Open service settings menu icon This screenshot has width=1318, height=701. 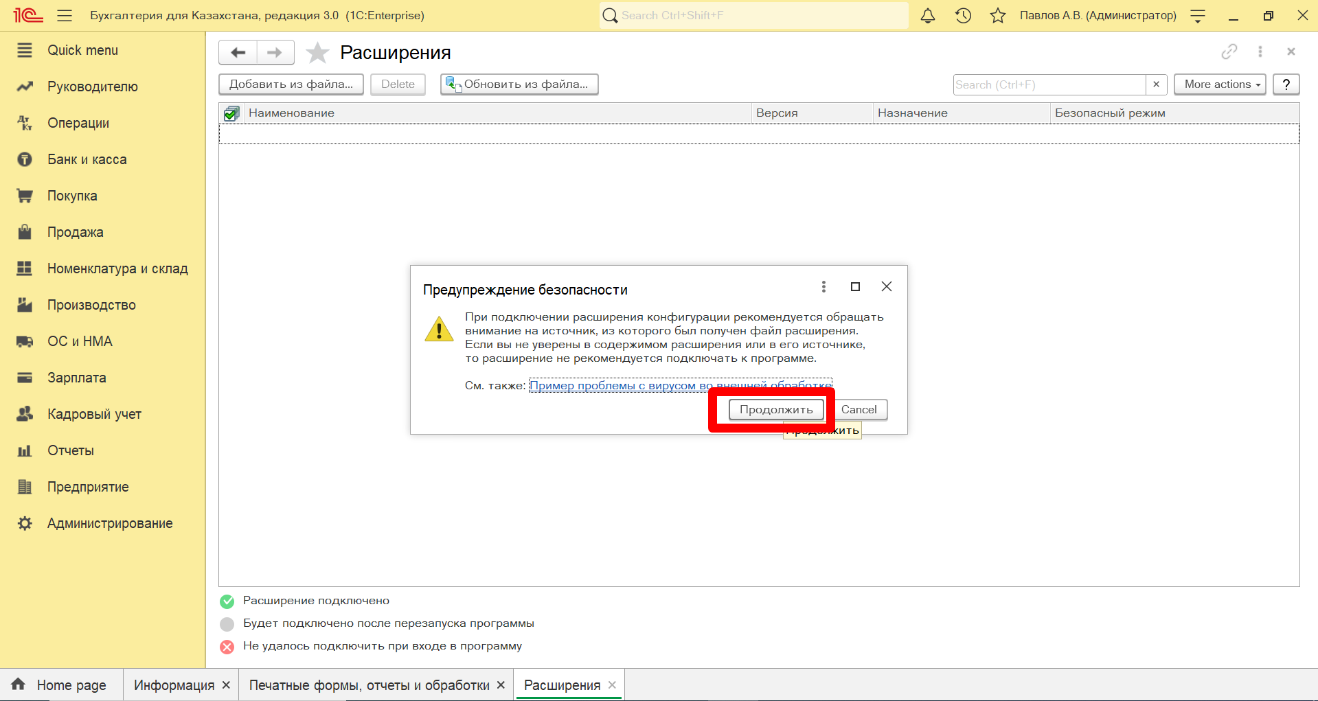click(1198, 16)
